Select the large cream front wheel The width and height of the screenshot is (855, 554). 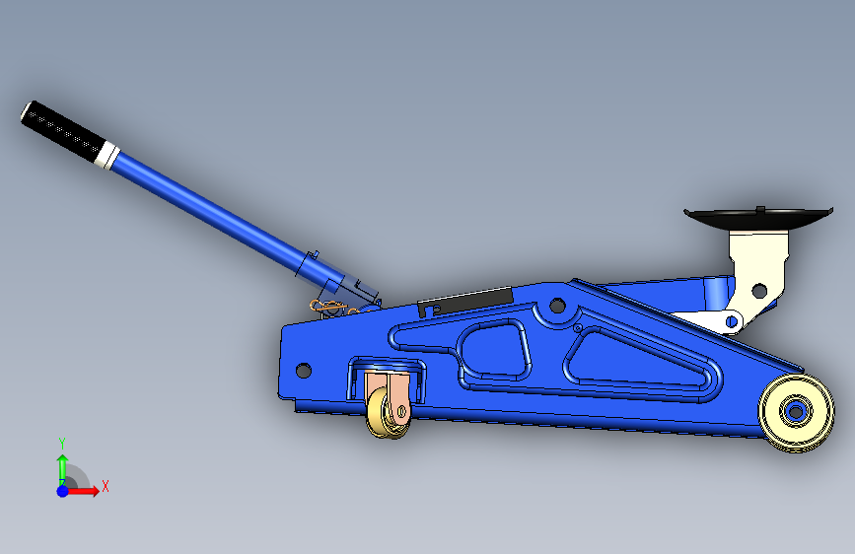click(x=796, y=412)
